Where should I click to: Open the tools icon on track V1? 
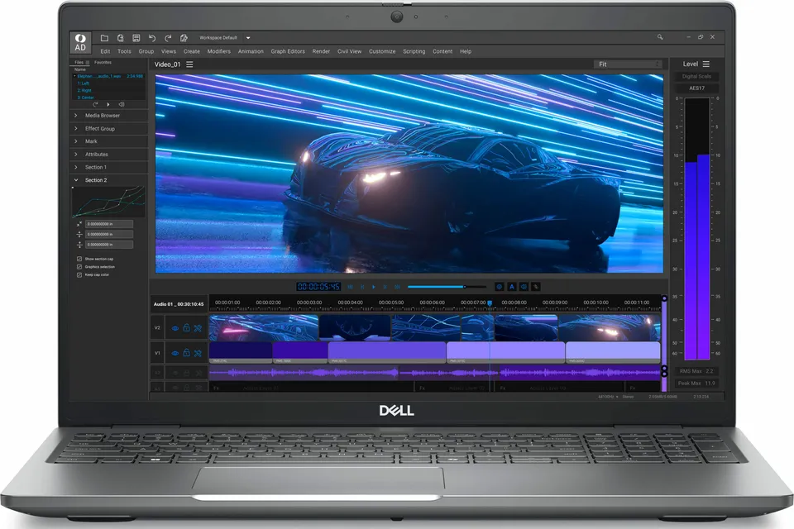click(198, 353)
